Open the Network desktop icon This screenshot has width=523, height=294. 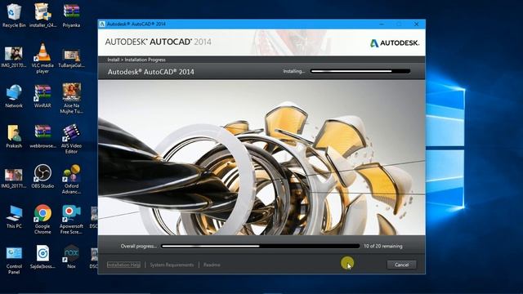coord(14,96)
